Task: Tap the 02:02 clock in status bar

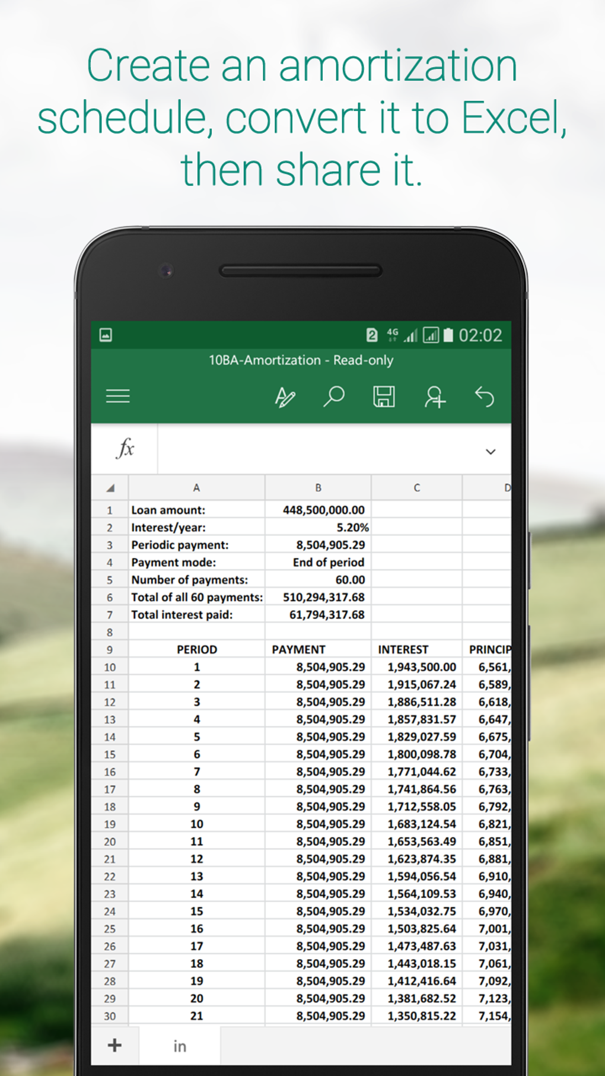Action: (x=480, y=335)
